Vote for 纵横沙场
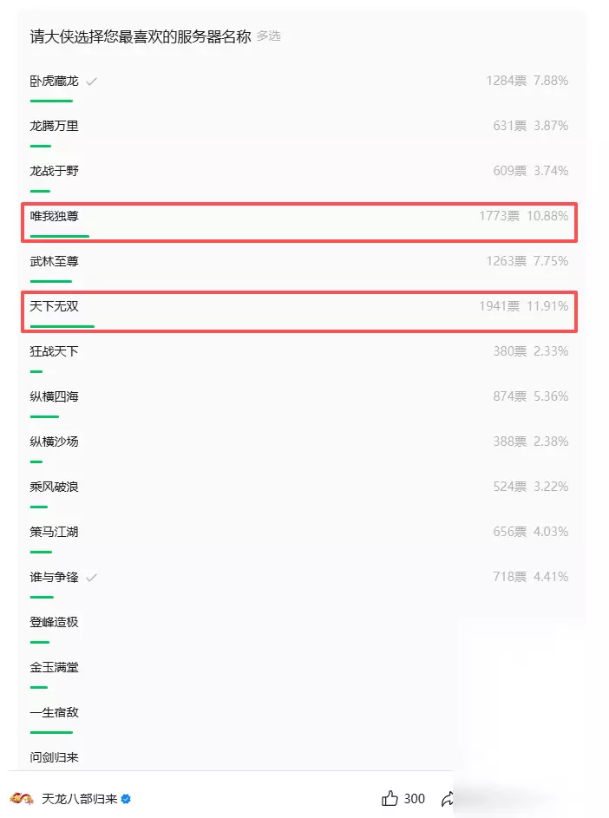Image resolution: width=609 pixels, height=818 pixels. coord(55,442)
